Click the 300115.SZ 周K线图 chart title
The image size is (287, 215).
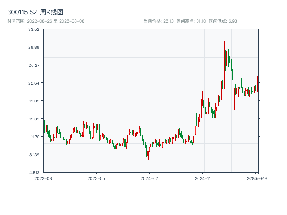(x=35, y=12)
